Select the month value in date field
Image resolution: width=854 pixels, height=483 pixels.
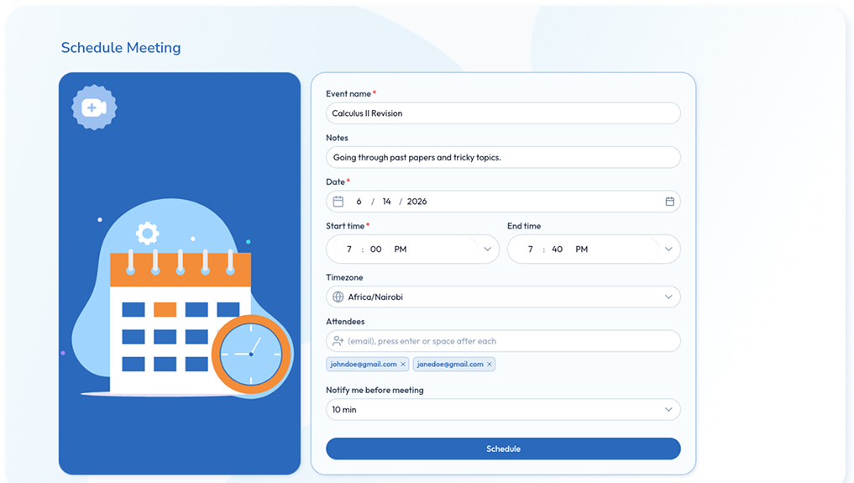pyautogui.click(x=359, y=202)
